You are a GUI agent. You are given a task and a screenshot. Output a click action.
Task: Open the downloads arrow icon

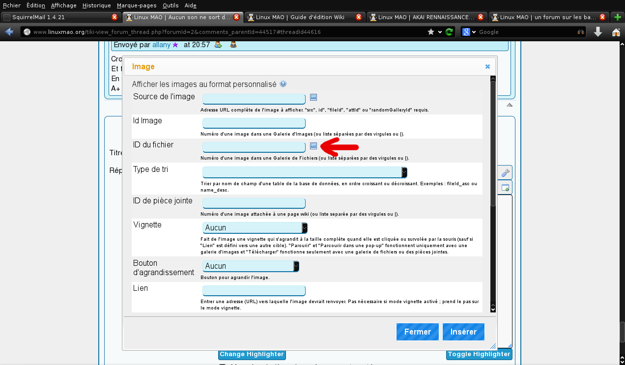click(x=598, y=32)
